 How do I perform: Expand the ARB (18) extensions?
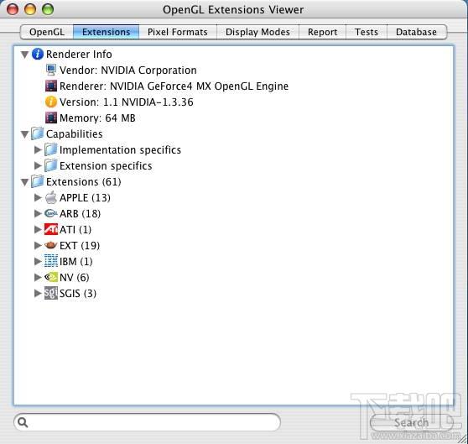tap(38, 213)
